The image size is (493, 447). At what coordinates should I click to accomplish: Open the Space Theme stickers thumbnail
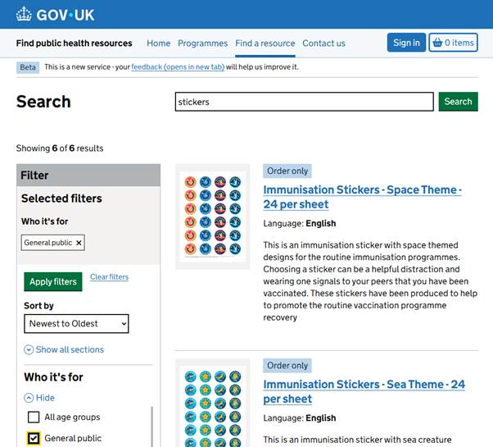pyautogui.click(x=212, y=217)
